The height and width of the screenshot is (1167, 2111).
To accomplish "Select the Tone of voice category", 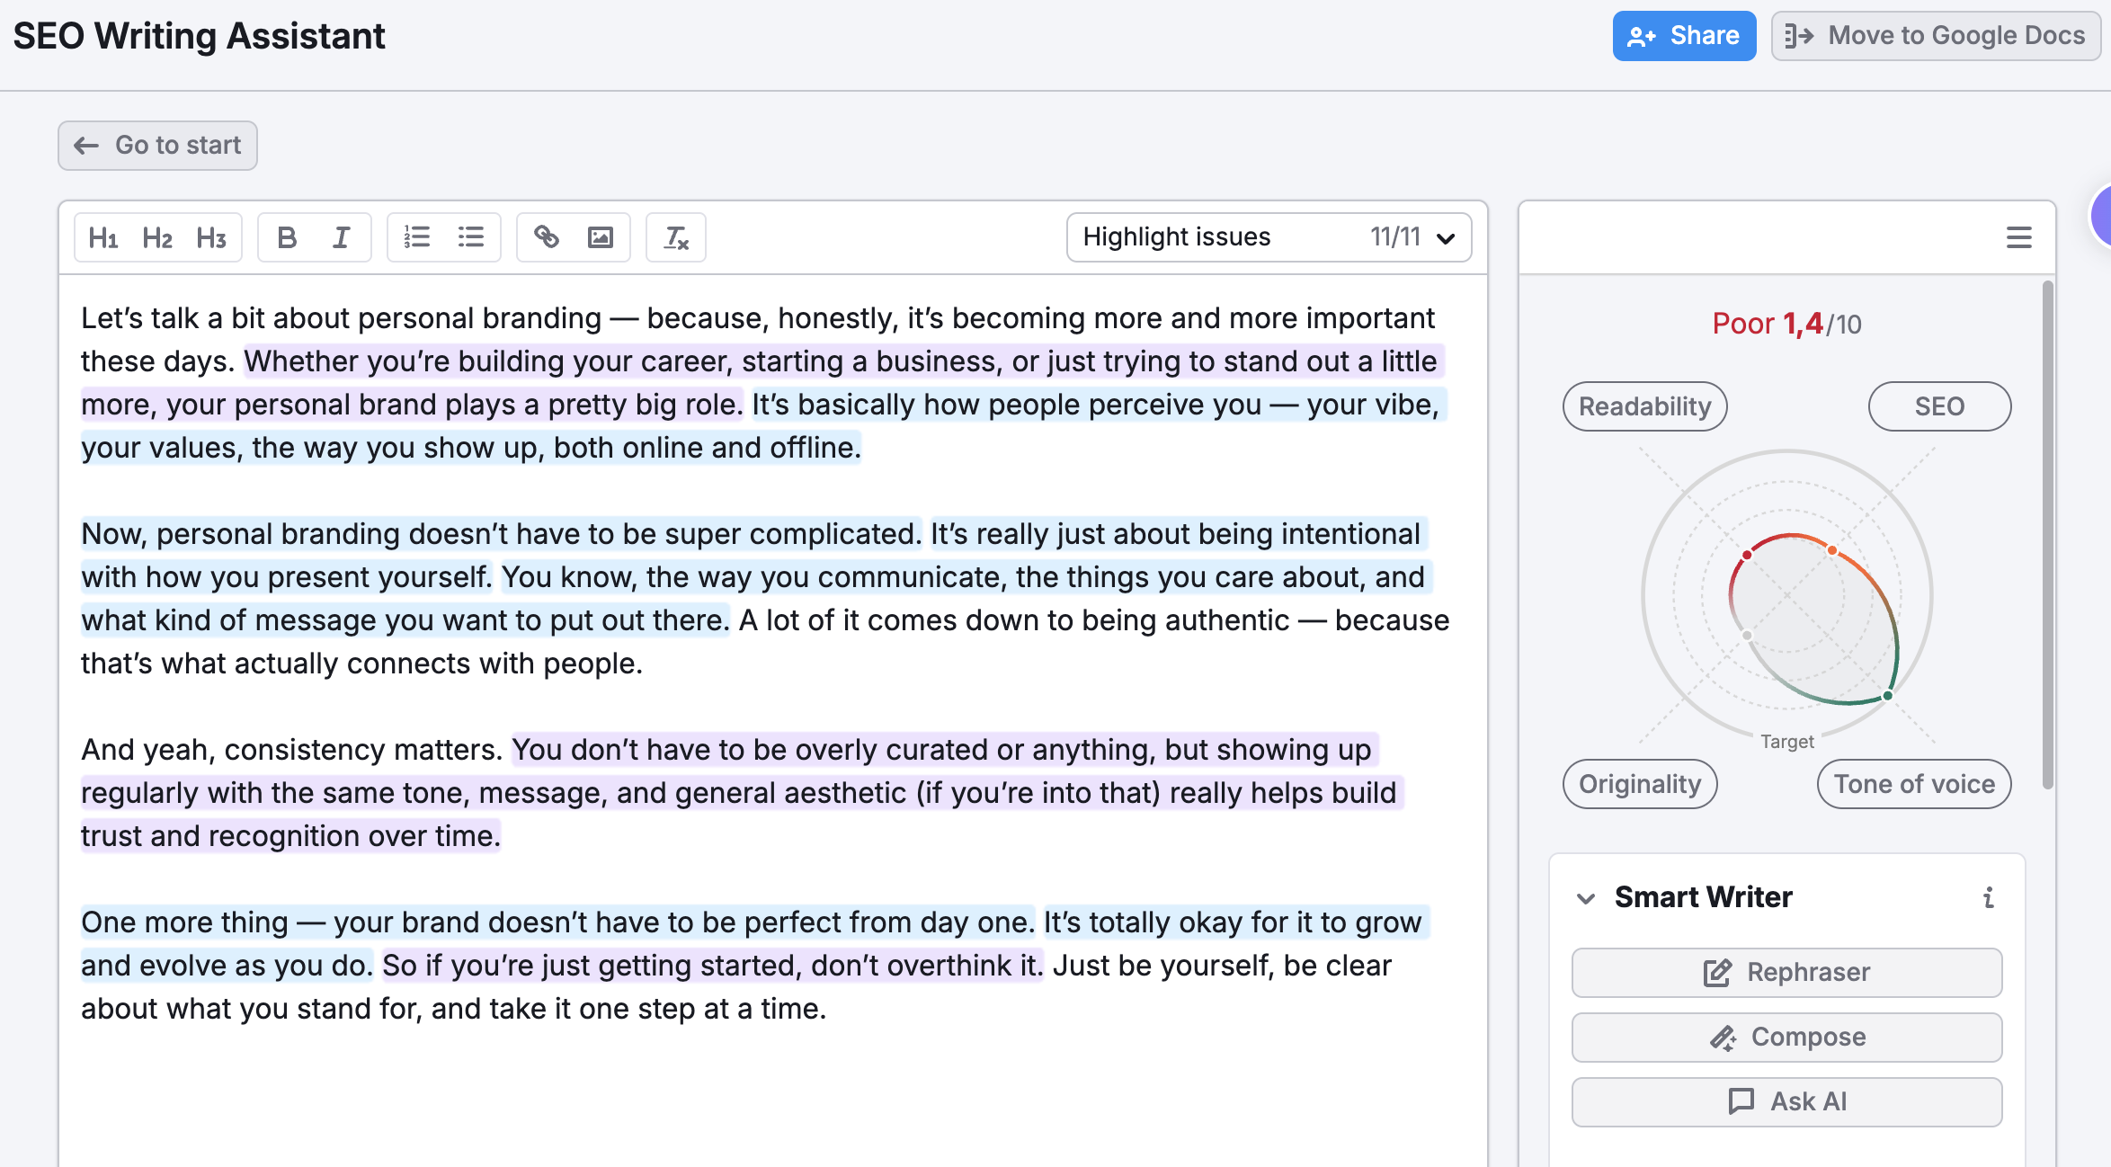I will point(1913,784).
